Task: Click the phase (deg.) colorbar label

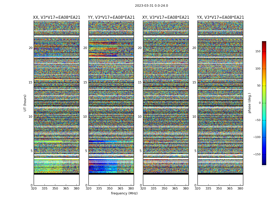Action: tap(249, 103)
